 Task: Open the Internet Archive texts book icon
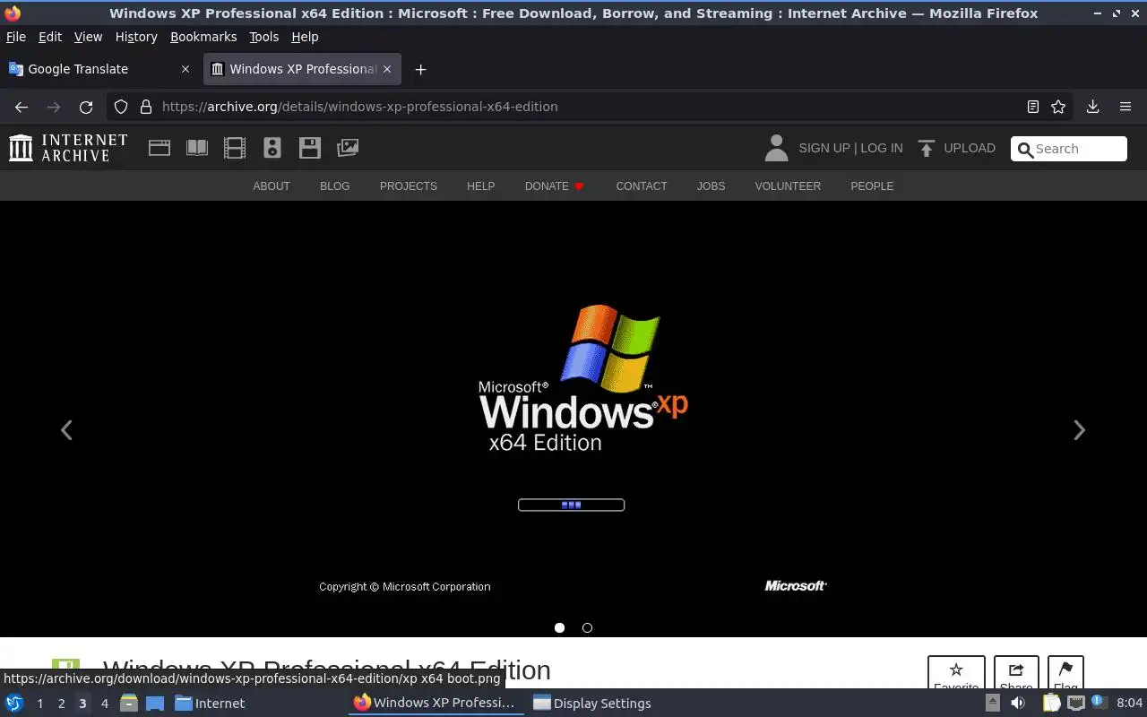pos(197,148)
